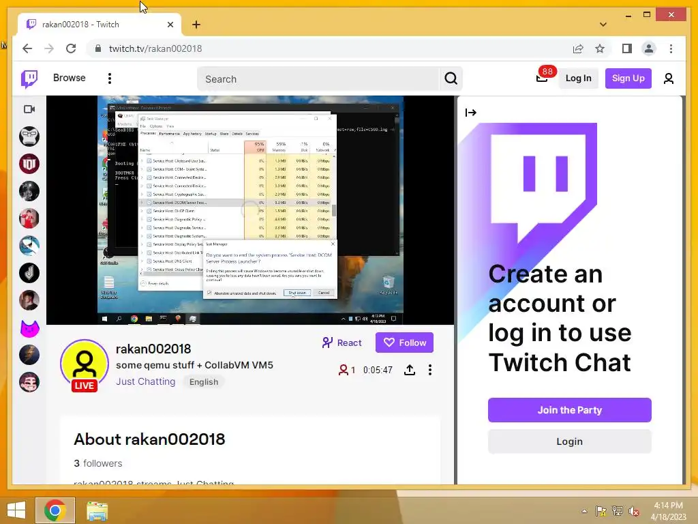
Task: Click the share page icon in address bar
Action: pos(578,48)
